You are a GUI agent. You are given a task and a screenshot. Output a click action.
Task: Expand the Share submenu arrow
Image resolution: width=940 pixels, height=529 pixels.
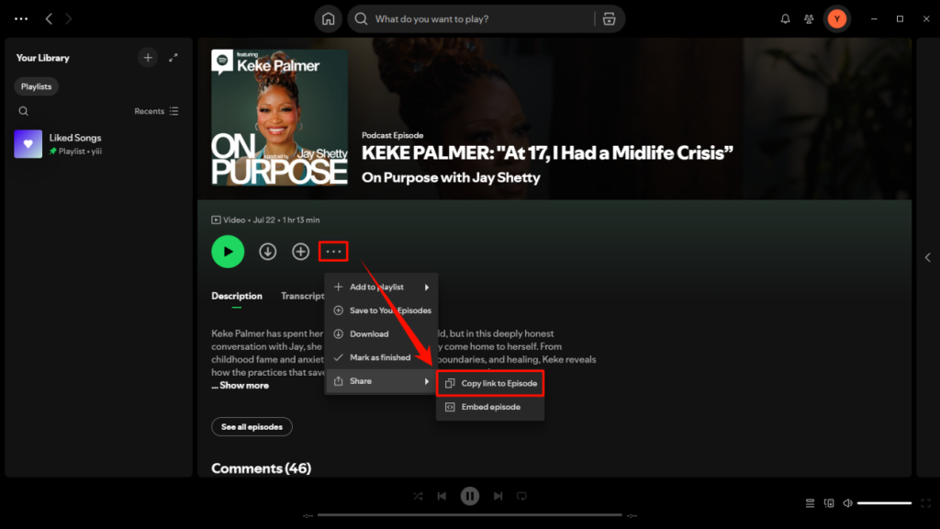point(427,381)
